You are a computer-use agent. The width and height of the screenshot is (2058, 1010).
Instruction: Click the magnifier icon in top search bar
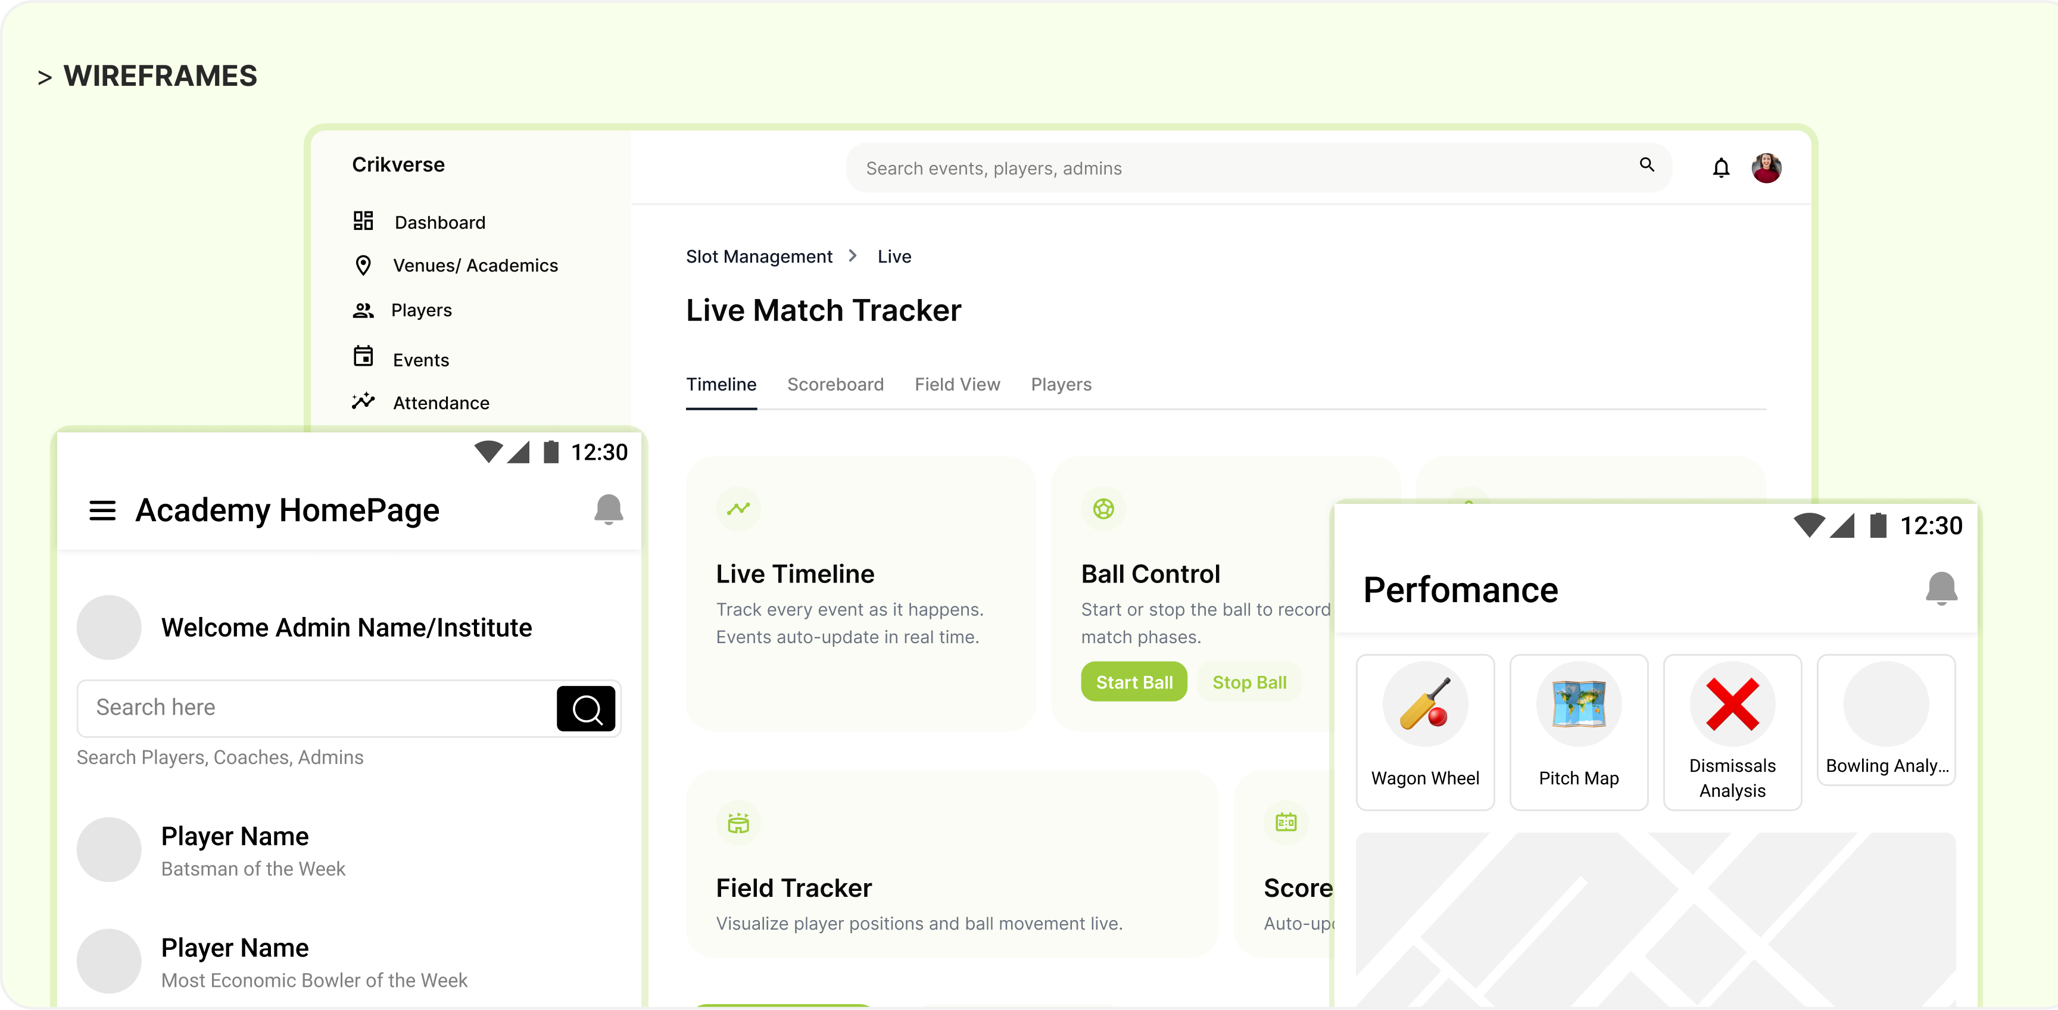1647,164
